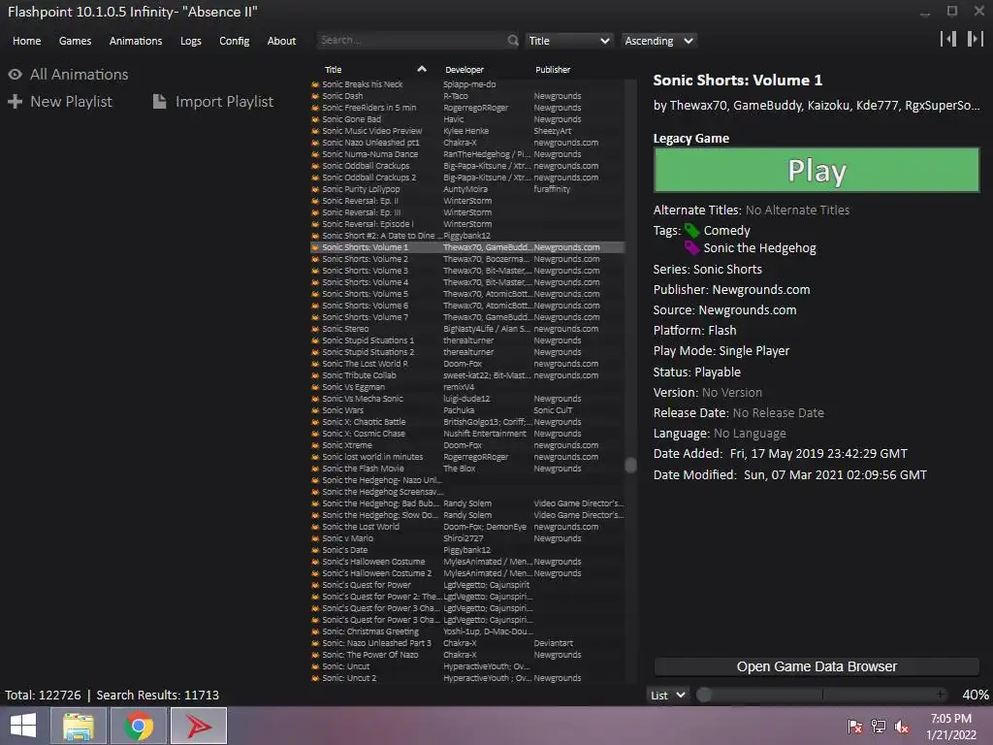The image size is (993, 745).
Task: Open the Logs page
Action: (x=191, y=41)
